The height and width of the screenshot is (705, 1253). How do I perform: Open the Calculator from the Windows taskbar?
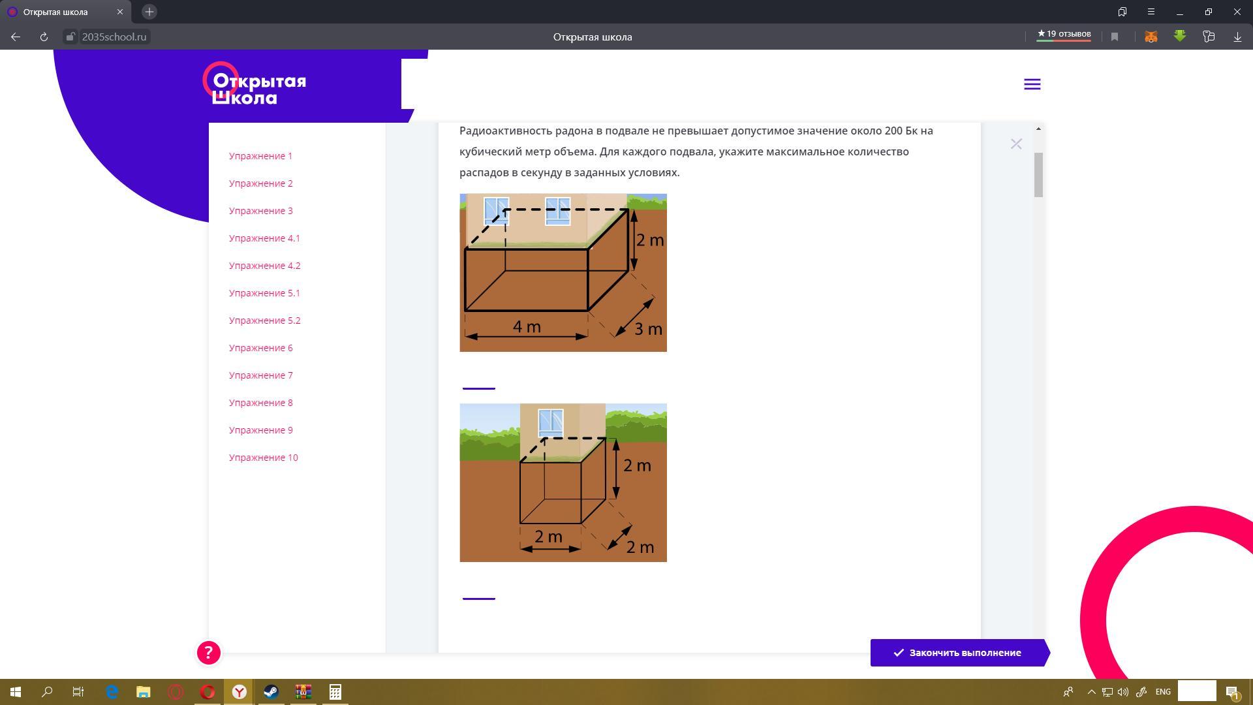tap(335, 691)
